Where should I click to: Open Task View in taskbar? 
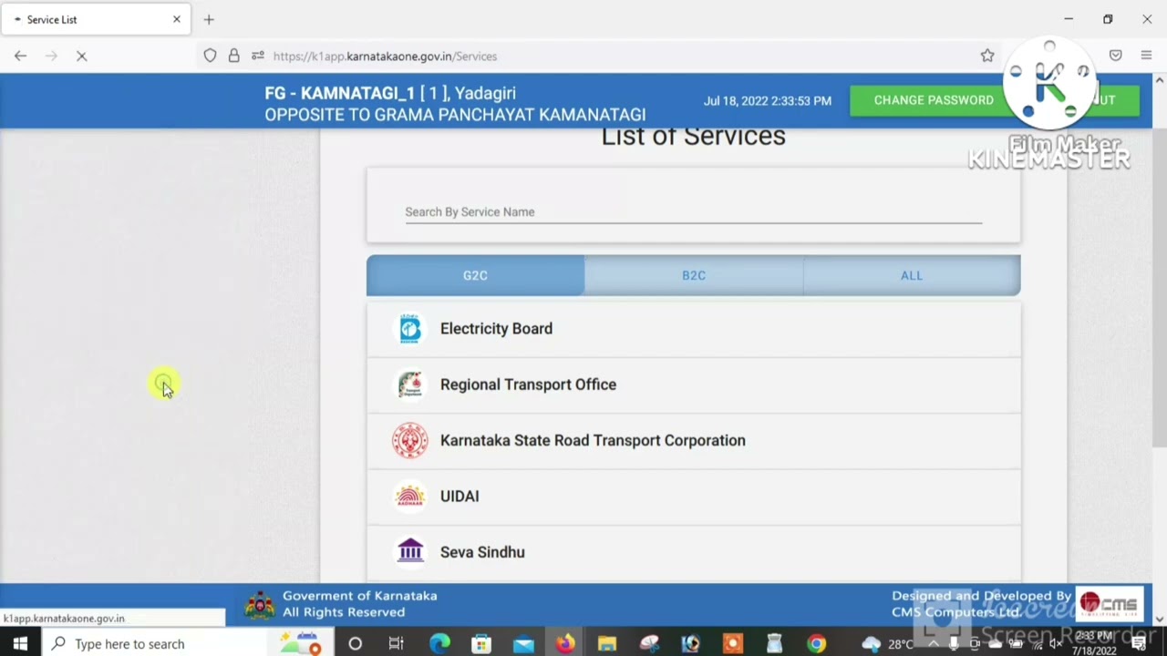click(396, 643)
